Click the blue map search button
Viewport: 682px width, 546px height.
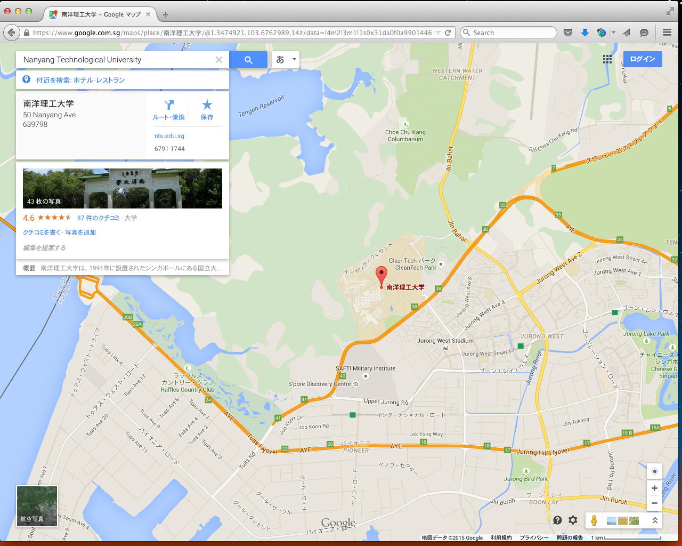pyautogui.click(x=248, y=60)
